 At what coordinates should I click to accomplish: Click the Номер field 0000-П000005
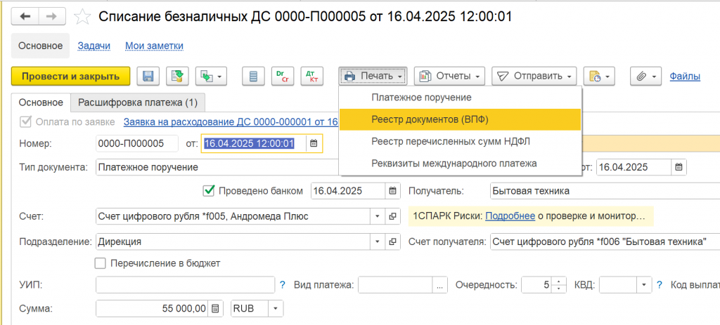coord(137,143)
